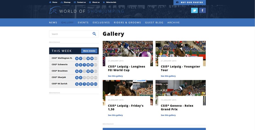Click the World of Showjumping horse logo
The image size is (255, 130).
[x=53, y=11]
